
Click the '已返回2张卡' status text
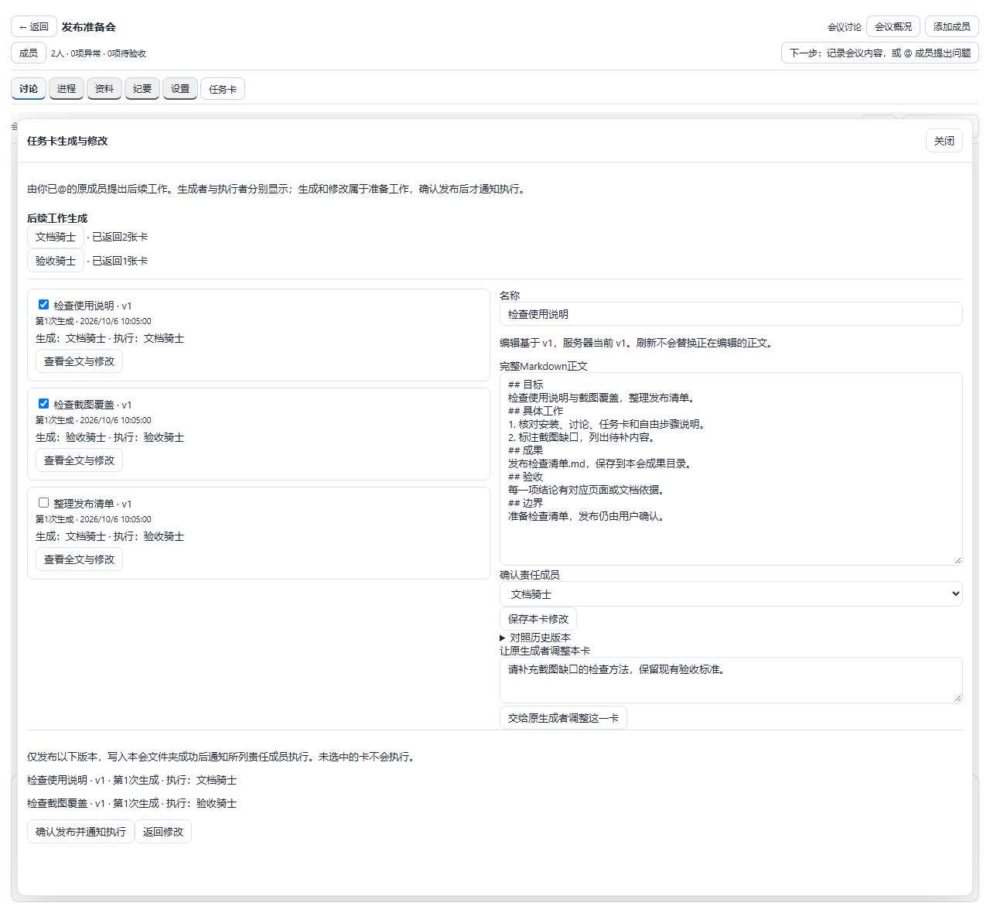click(120, 237)
